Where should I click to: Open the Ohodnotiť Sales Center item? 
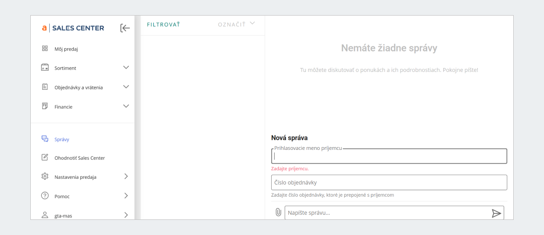click(79, 158)
